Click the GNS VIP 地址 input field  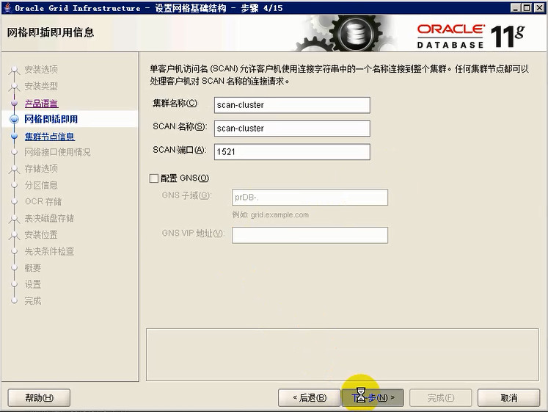click(310, 235)
